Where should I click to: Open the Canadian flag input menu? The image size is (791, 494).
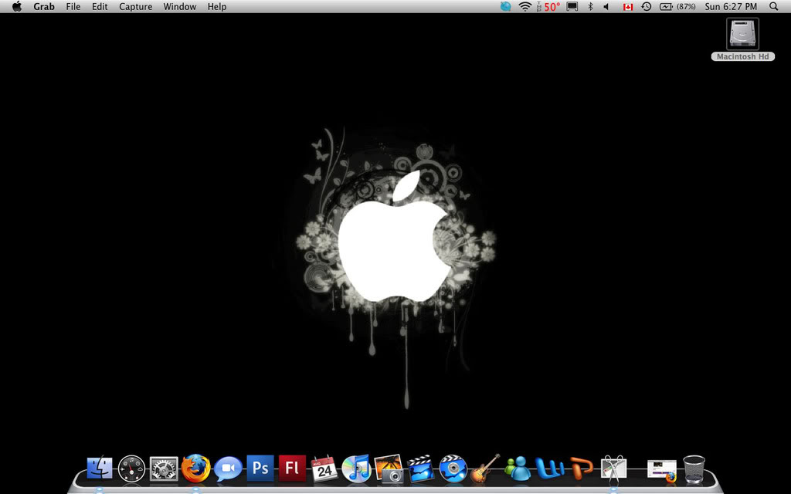point(628,6)
